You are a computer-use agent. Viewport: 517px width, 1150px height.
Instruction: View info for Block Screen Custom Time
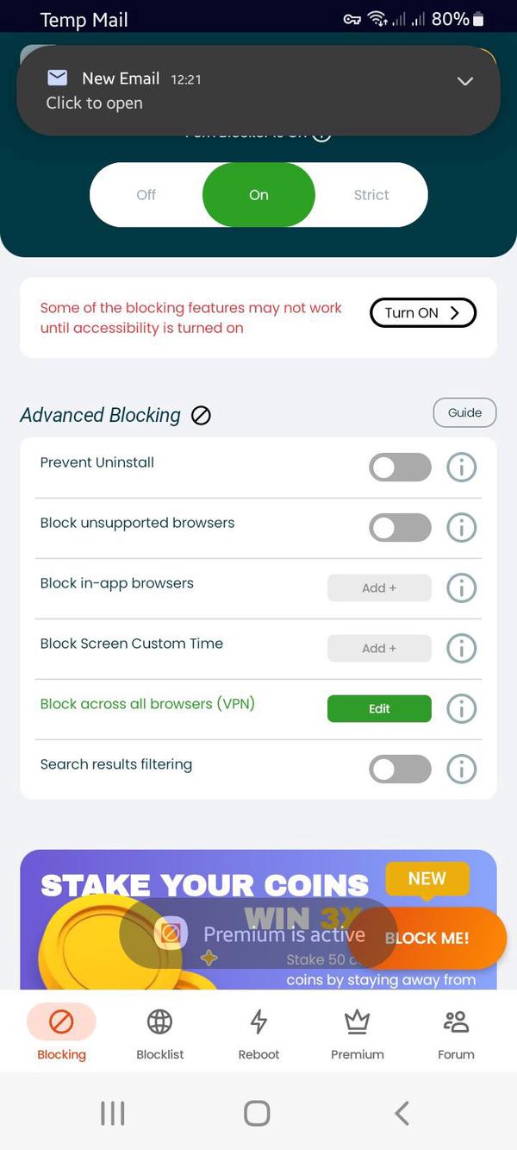(x=461, y=648)
